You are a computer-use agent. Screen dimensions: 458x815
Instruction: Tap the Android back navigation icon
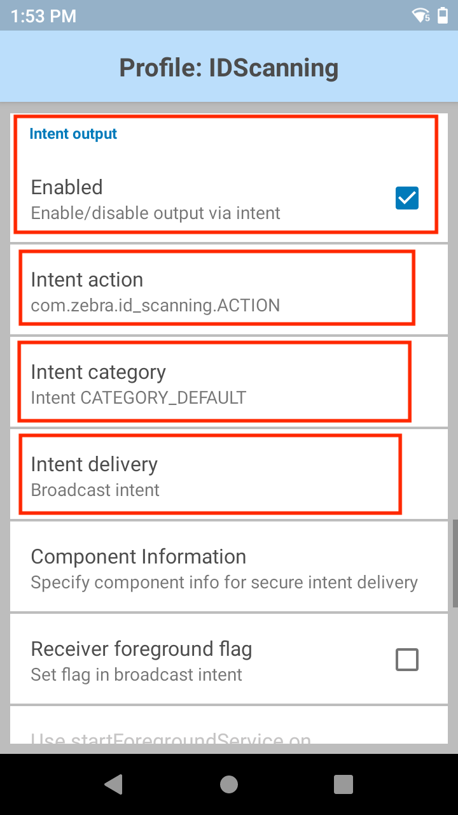click(114, 784)
